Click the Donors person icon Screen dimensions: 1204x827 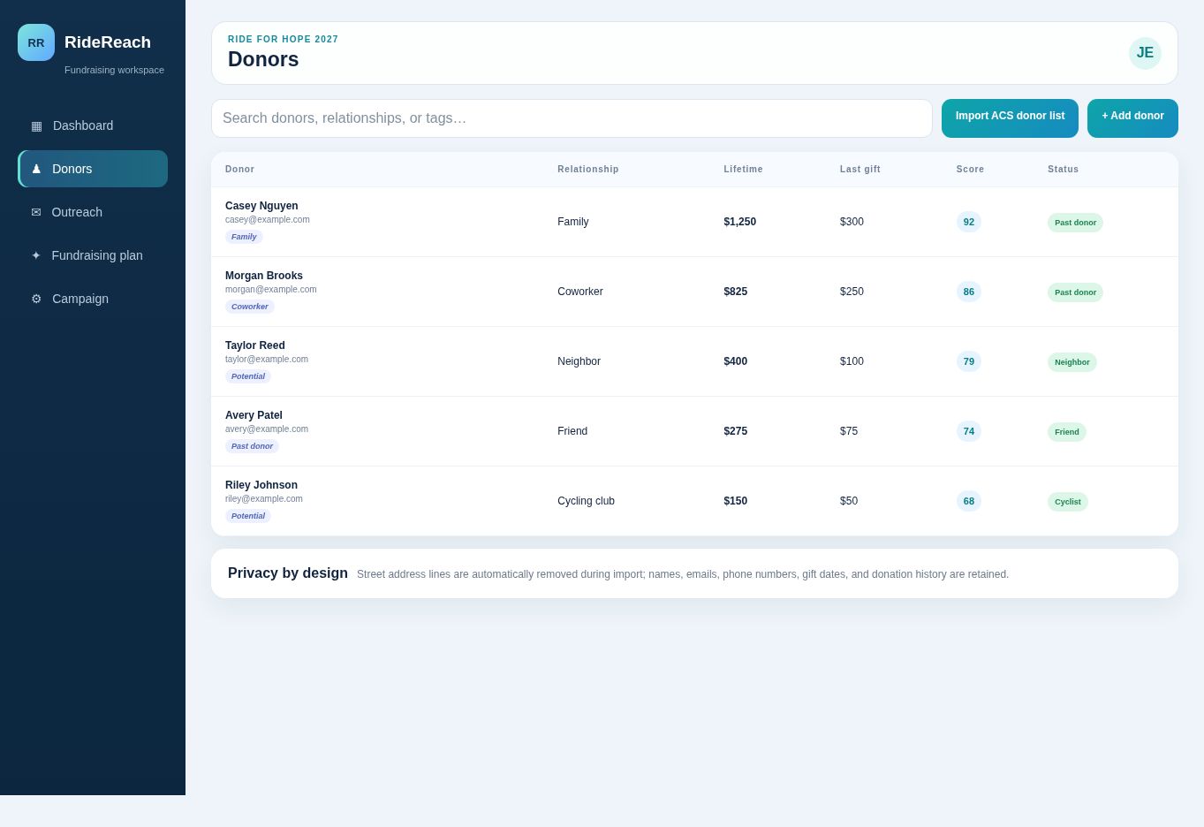click(36, 169)
